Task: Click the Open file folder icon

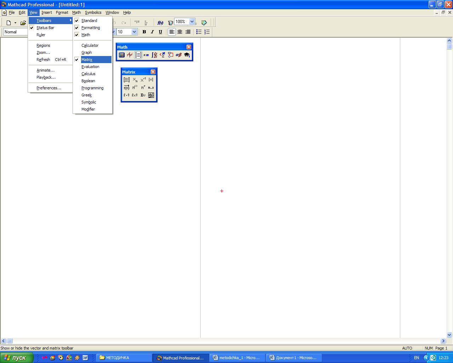Action: pyautogui.click(x=23, y=23)
